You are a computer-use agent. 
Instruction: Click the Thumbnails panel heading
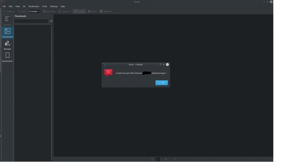pyautogui.click(x=21, y=16)
